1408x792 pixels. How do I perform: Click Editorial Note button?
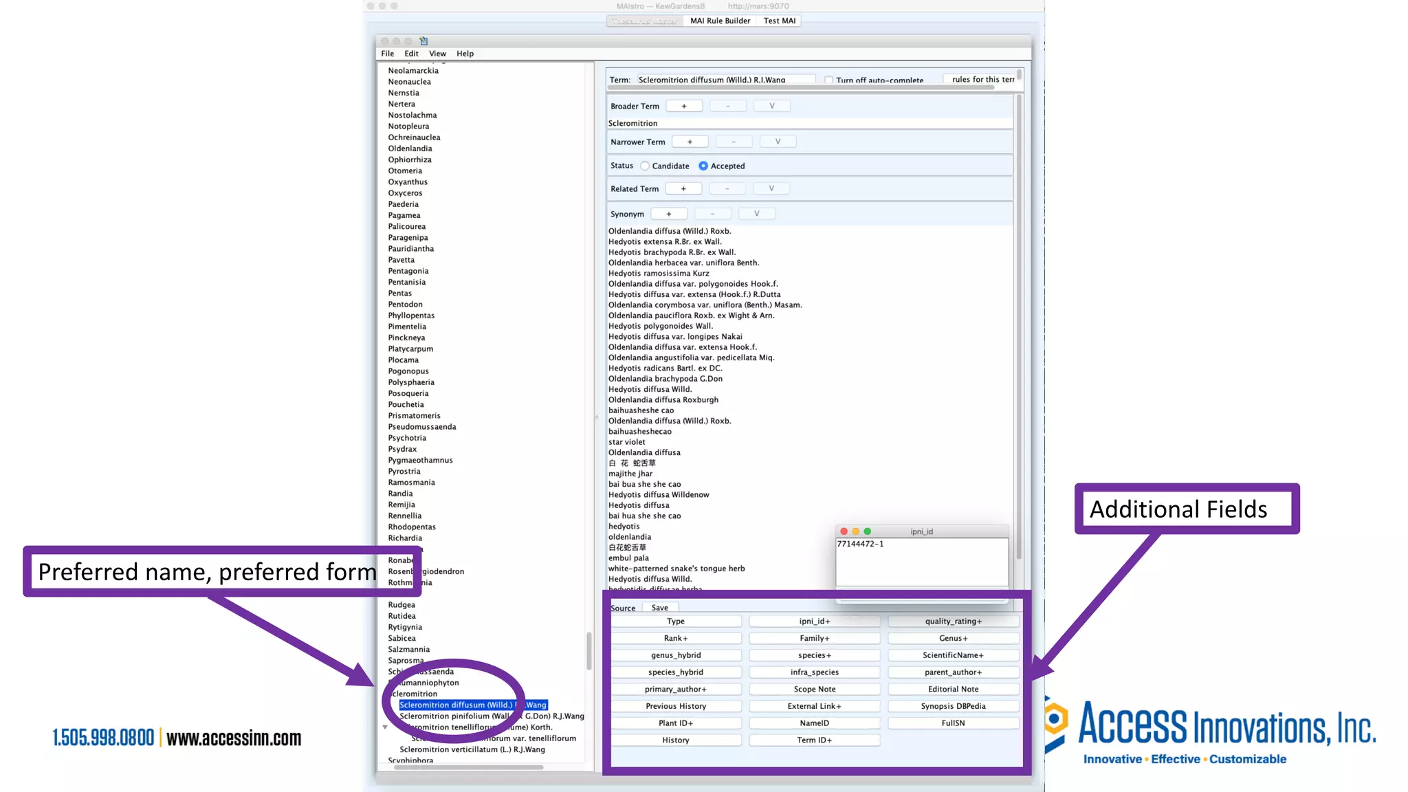click(x=954, y=690)
